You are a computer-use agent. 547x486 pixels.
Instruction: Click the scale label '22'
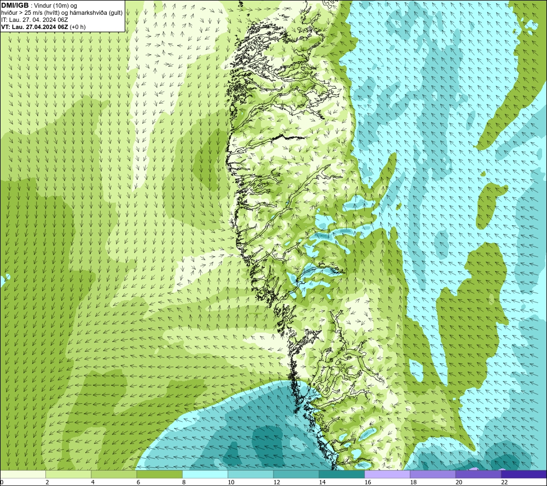504,483
